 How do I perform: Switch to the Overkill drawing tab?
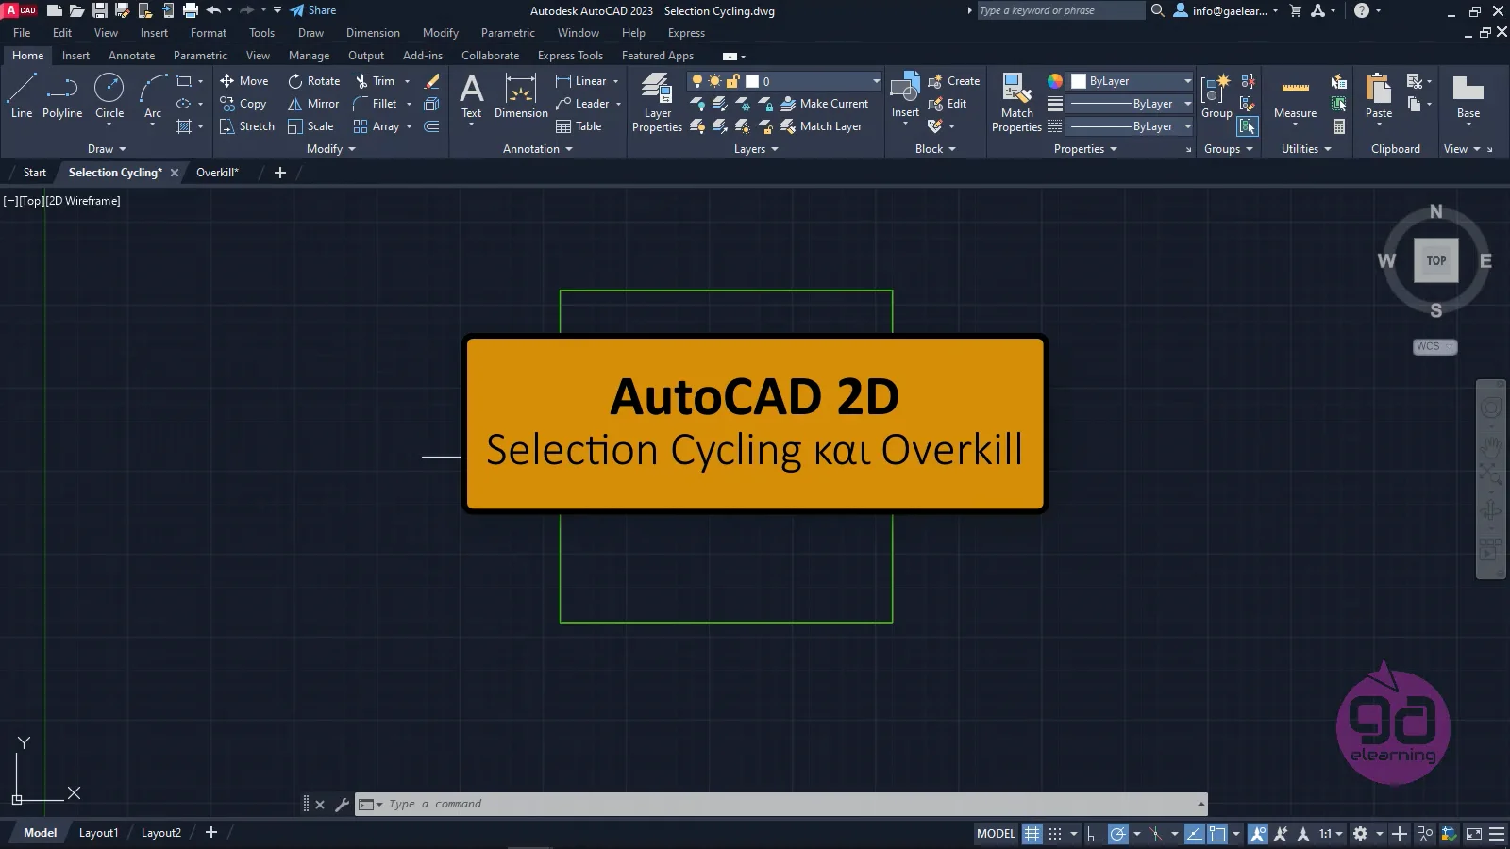(217, 173)
